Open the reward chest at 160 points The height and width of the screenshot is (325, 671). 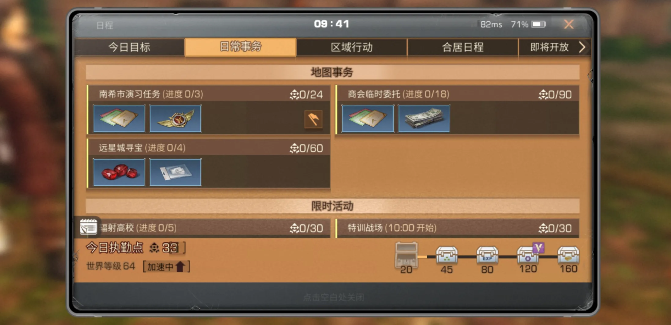[568, 256]
